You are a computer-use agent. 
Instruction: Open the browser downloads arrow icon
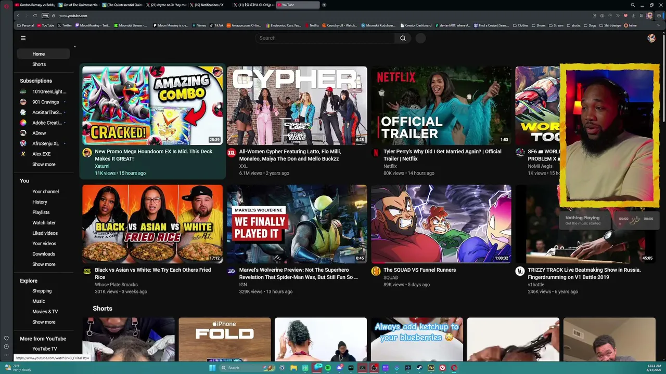pyautogui.click(x=633, y=16)
